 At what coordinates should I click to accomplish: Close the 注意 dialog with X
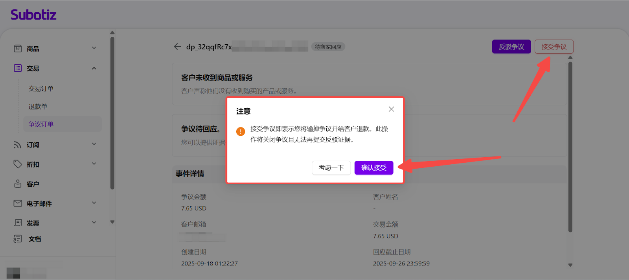point(391,109)
